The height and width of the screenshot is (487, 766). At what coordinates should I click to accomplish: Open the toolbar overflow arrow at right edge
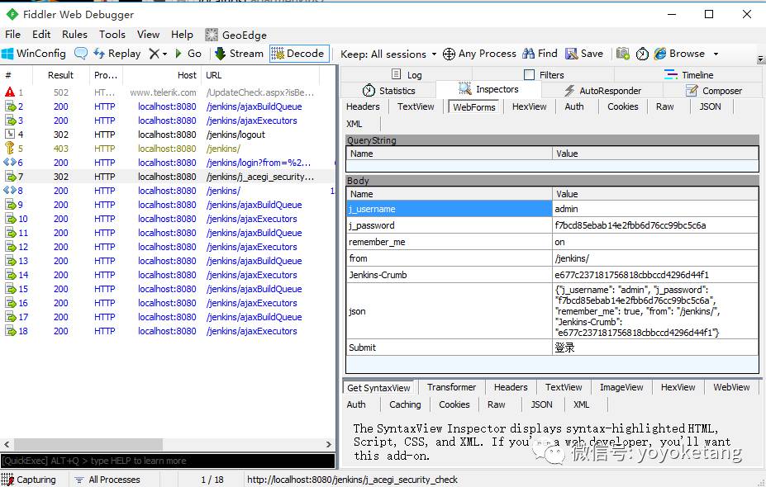760,59
